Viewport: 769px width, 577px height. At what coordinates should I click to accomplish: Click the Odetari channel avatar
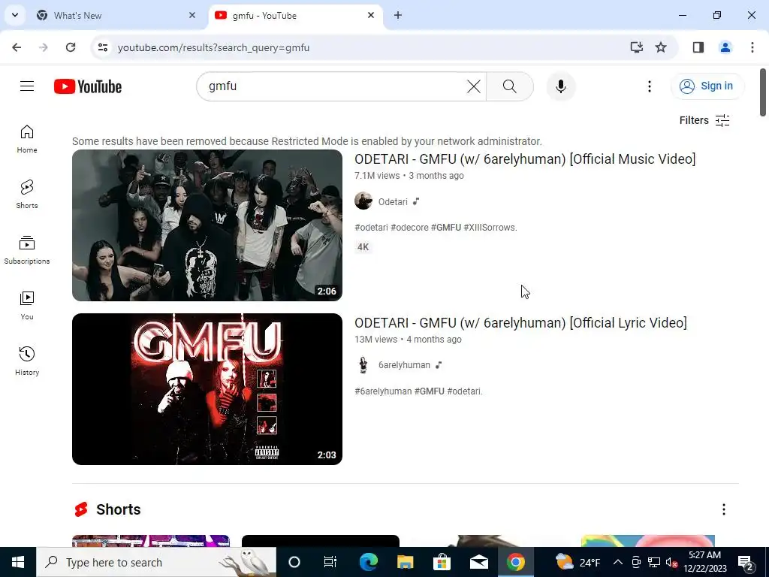coord(363,201)
